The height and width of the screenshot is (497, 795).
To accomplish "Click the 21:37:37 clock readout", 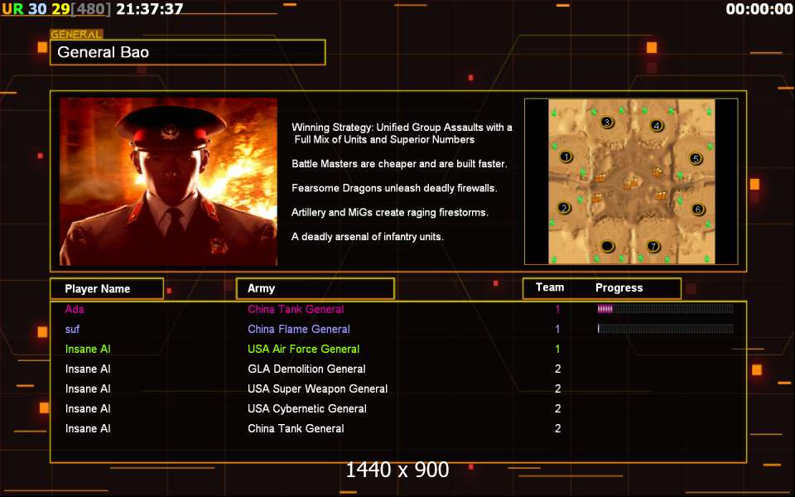I will pyautogui.click(x=150, y=8).
